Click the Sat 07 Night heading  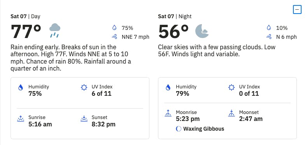pos(175,16)
